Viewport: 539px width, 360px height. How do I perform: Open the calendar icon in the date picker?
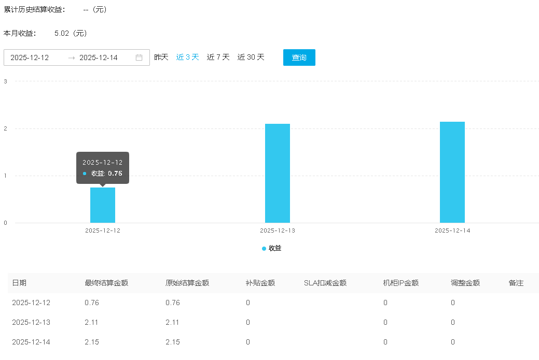(138, 57)
